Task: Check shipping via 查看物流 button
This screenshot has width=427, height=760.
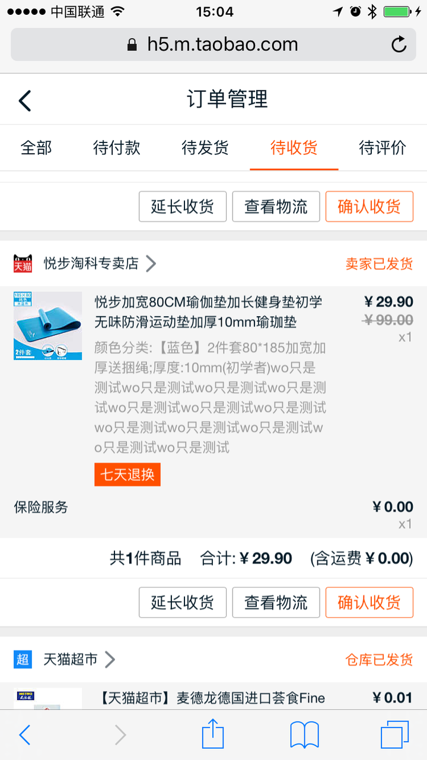Action: pos(276,206)
